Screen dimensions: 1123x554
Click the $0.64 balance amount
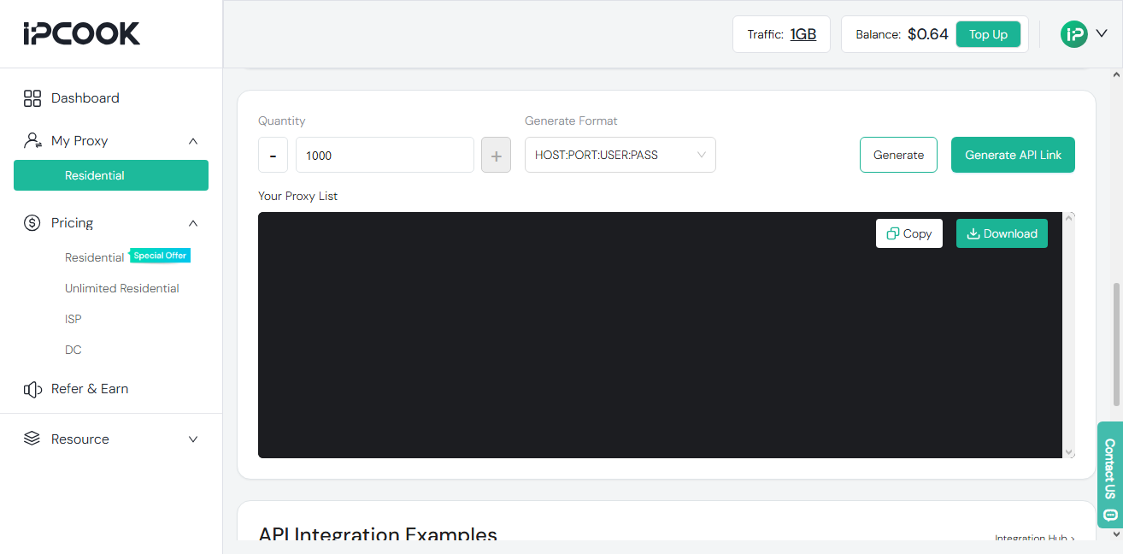[x=928, y=34]
